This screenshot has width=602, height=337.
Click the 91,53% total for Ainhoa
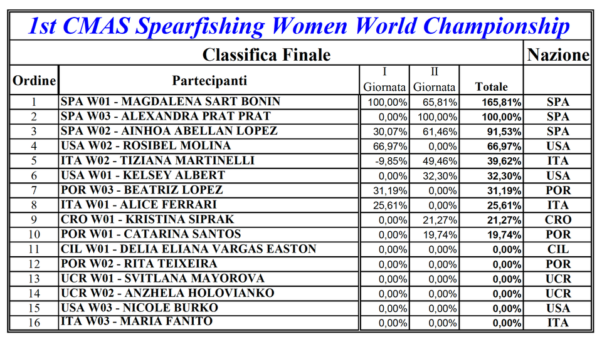491,132
